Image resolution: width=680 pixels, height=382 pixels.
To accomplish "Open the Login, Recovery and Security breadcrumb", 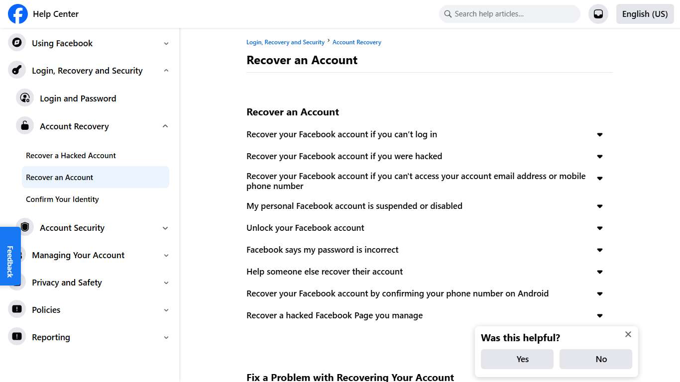I will pyautogui.click(x=285, y=42).
